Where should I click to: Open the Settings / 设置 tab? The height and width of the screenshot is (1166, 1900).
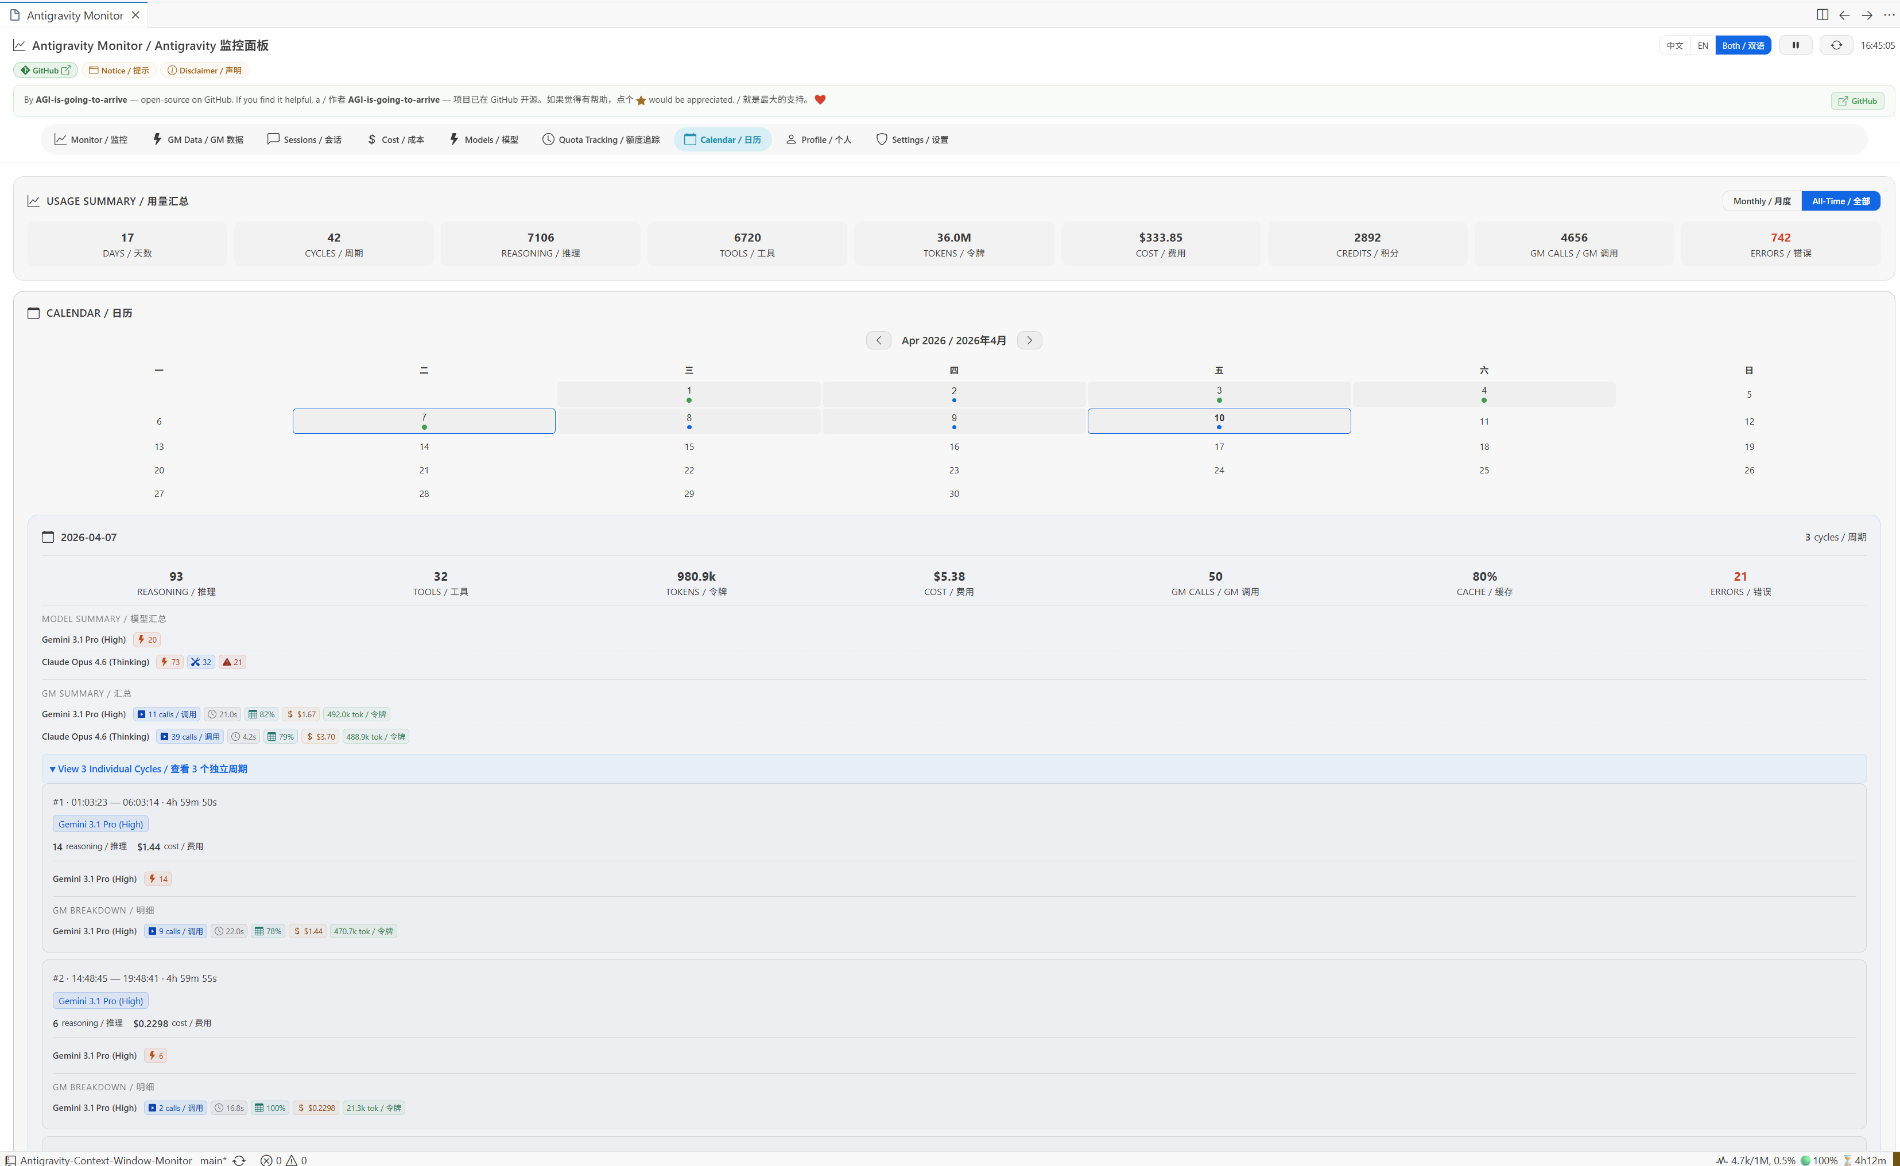click(912, 139)
